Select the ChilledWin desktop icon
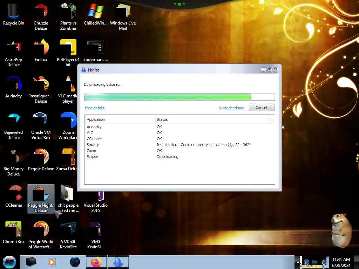This screenshot has width=359, height=269. (x=95, y=14)
